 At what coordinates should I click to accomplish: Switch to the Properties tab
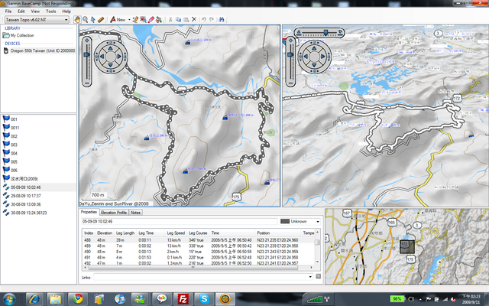89,212
